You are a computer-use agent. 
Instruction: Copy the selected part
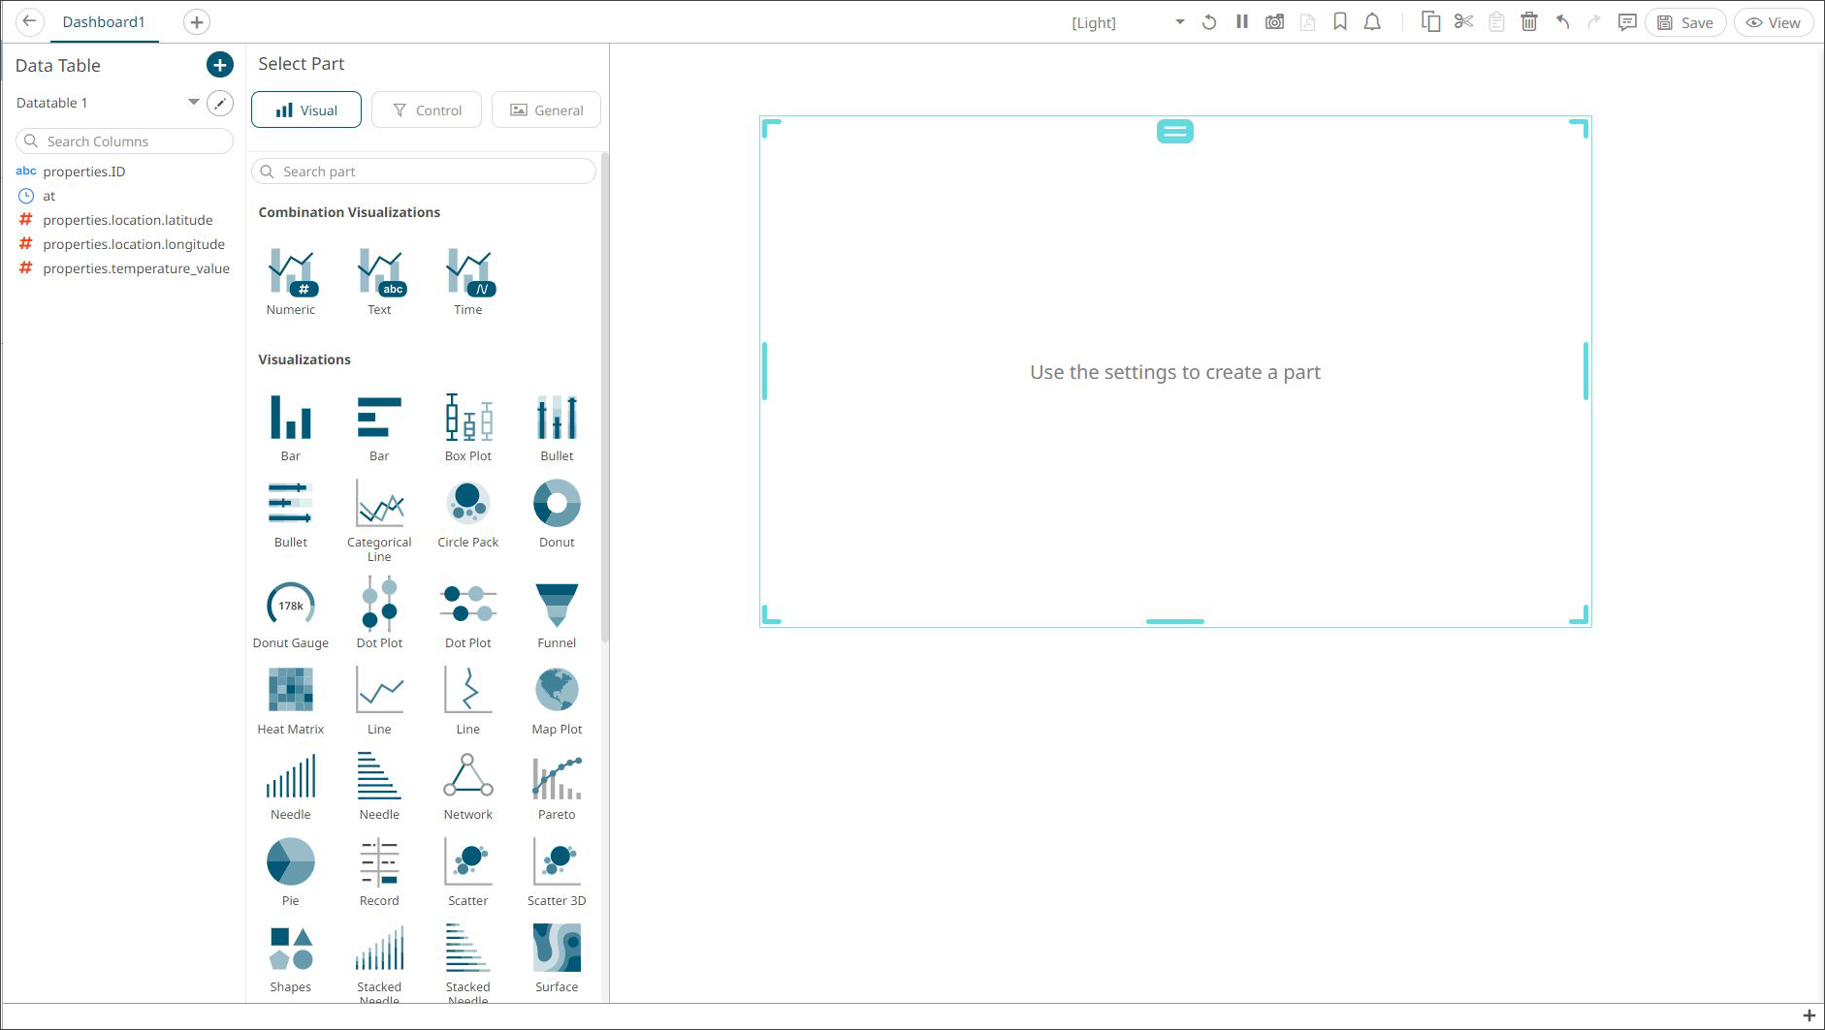tap(1430, 21)
